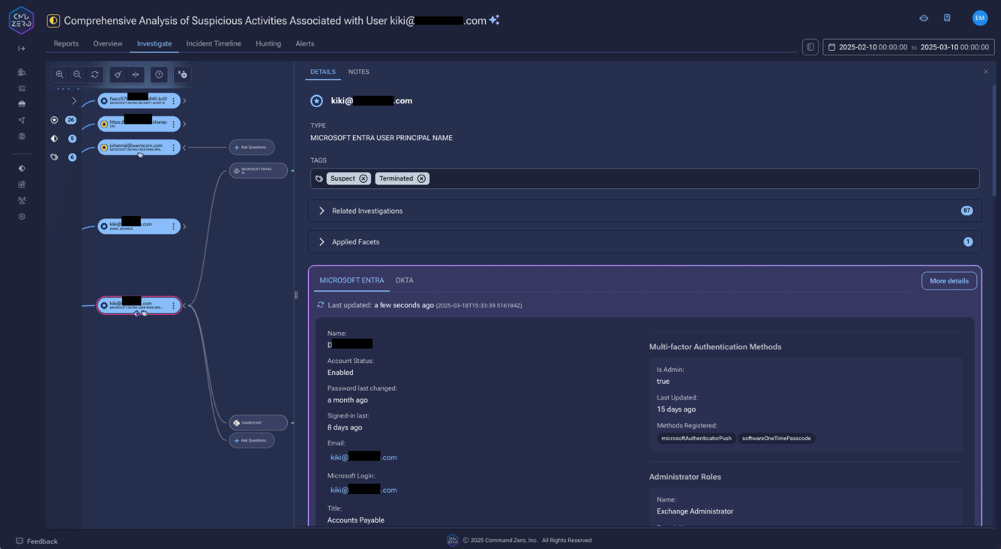Open the bot assistant icon in header

(923, 18)
